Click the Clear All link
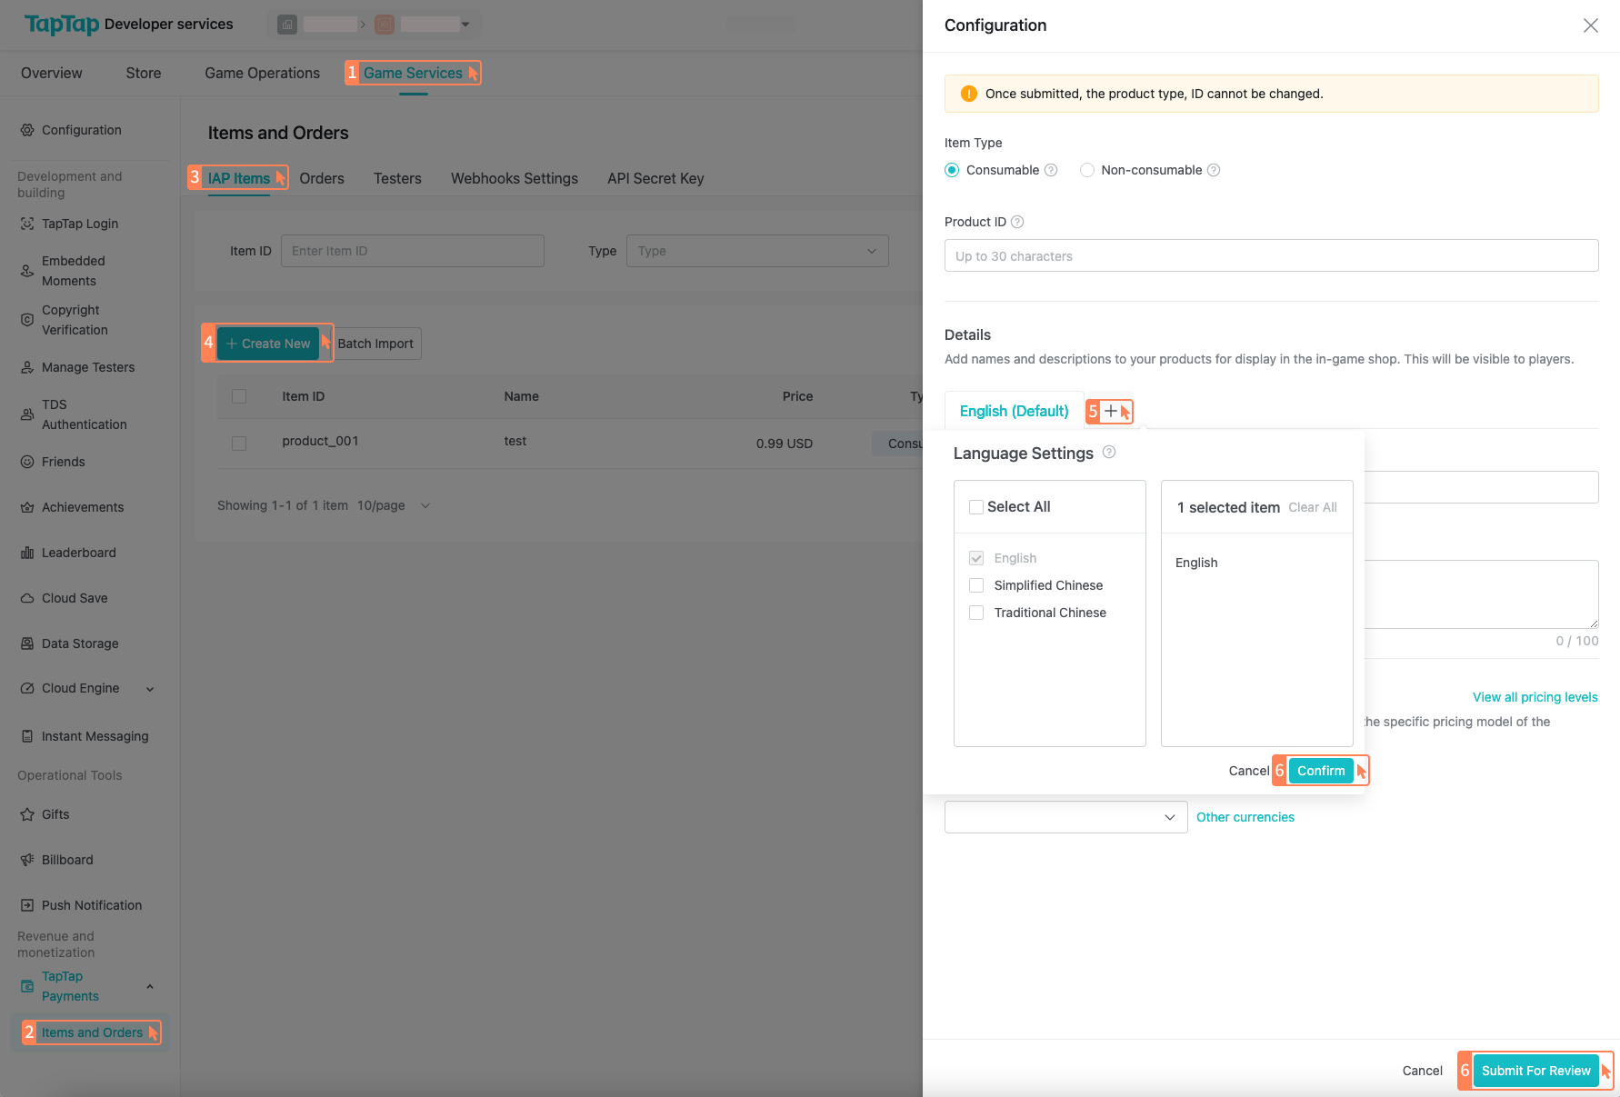Screen dimensions: 1620x1097 point(1313,507)
